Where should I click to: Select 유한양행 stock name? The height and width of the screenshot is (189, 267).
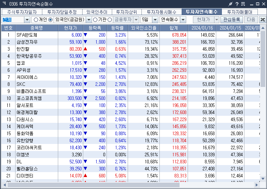[x=25, y=141]
